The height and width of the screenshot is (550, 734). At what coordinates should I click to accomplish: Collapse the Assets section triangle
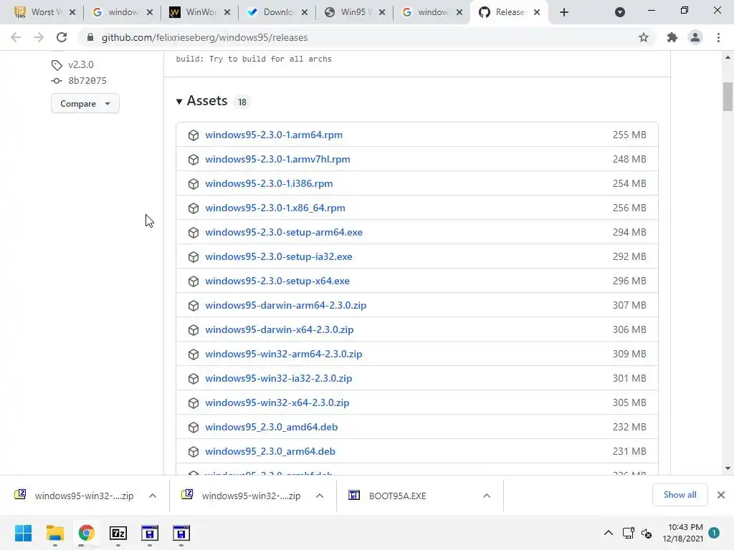(x=178, y=102)
